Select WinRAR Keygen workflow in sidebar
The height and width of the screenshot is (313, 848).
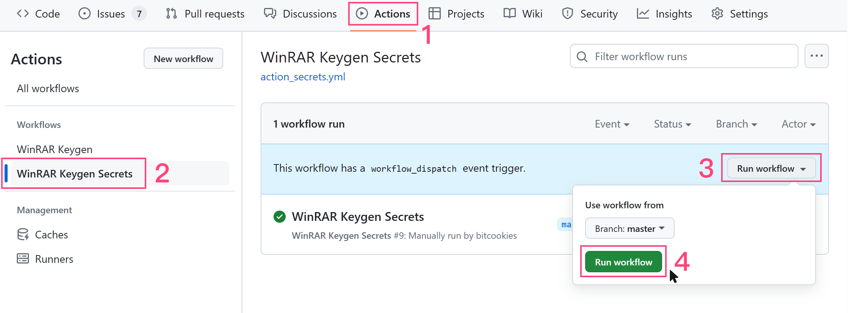(54, 149)
